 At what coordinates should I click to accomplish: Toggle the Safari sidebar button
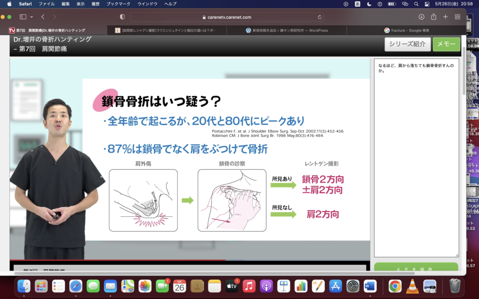(22, 17)
